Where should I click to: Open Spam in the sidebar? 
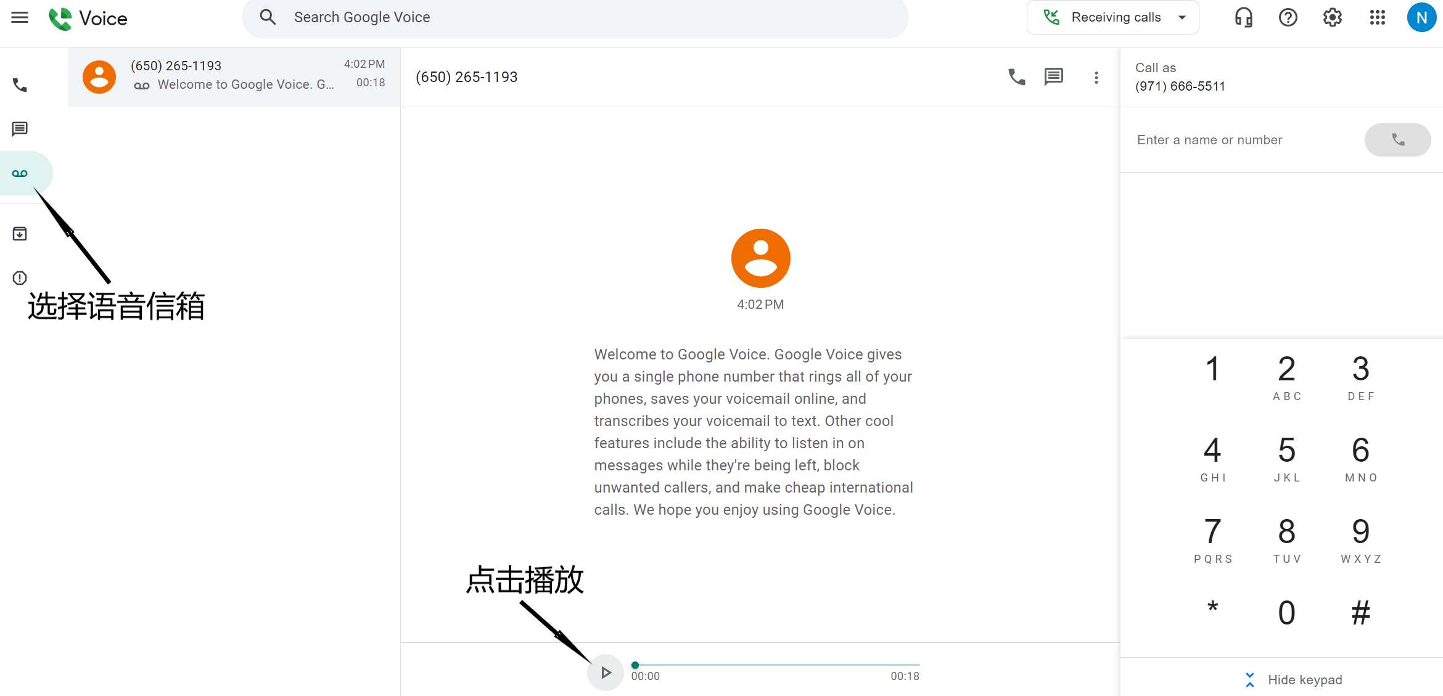[x=20, y=278]
